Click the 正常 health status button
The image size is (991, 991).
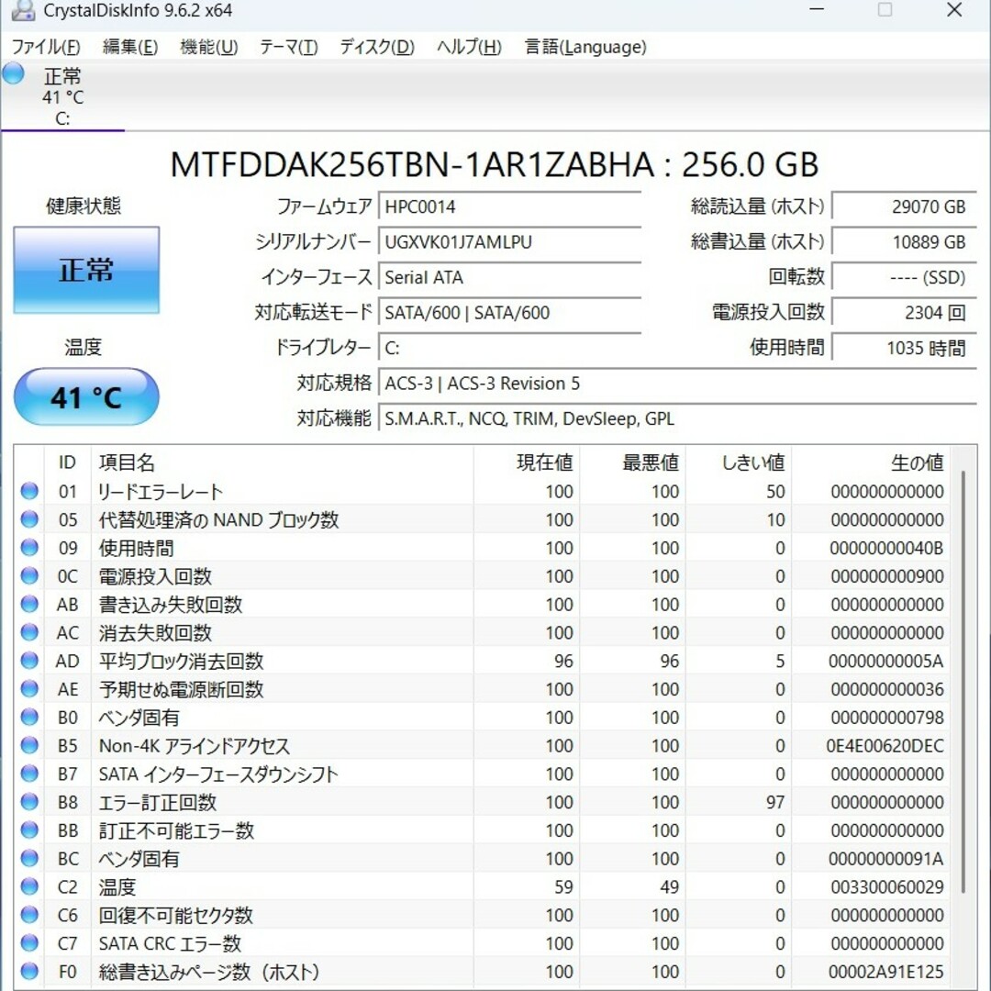click(x=86, y=270)
